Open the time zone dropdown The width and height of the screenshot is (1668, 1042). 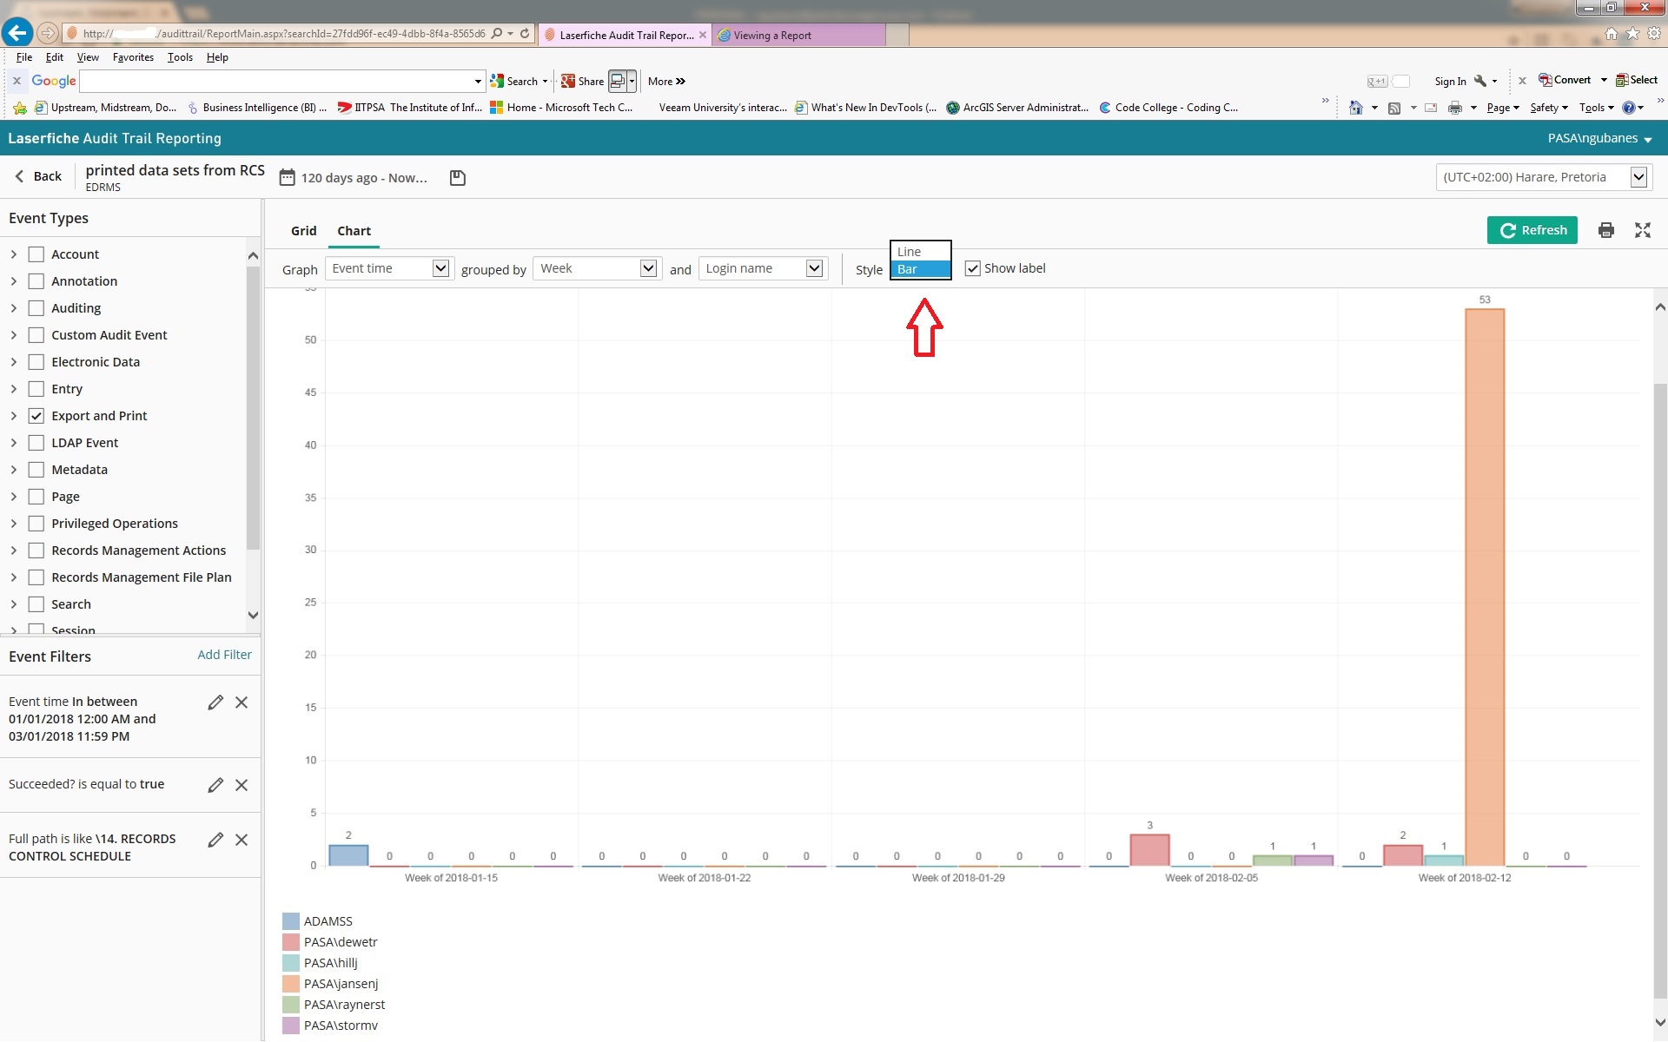[x=1543, y=177]
